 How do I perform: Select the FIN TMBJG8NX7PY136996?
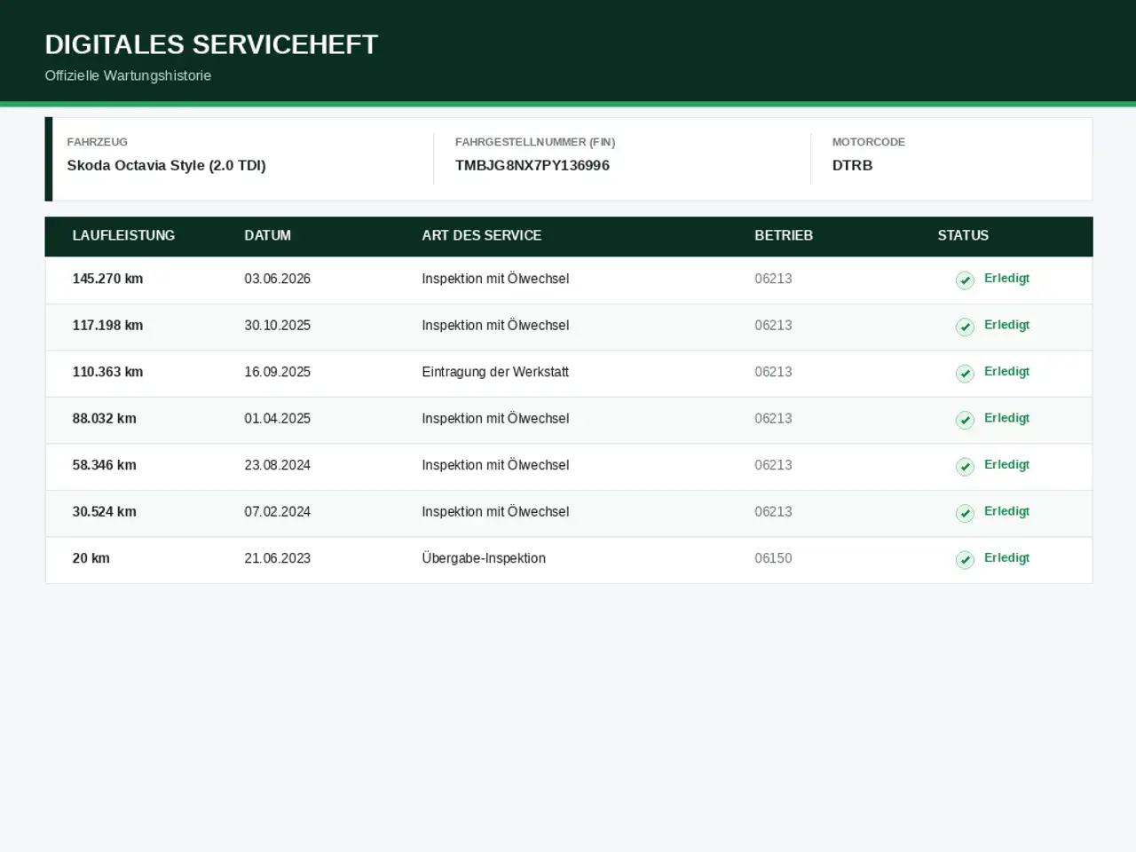[x=532, y=165]
